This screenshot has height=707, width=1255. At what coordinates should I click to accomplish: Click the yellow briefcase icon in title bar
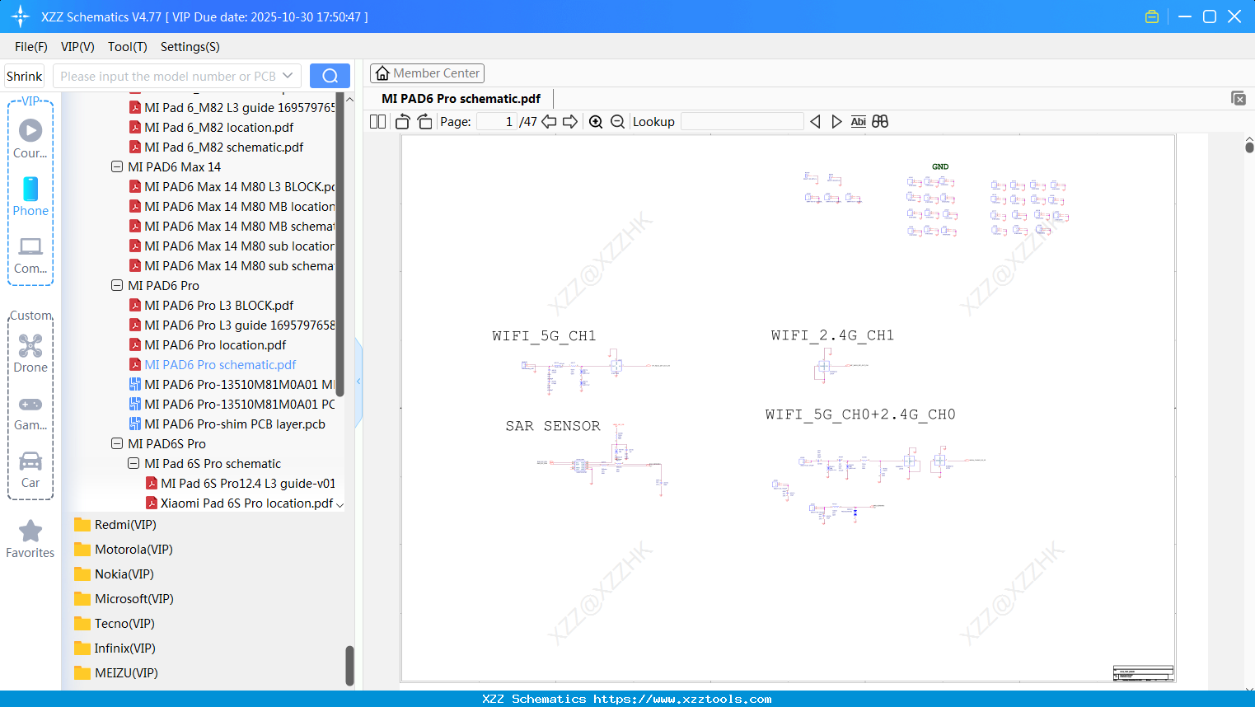1152,16
